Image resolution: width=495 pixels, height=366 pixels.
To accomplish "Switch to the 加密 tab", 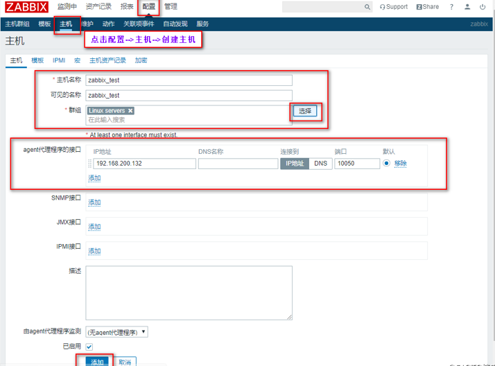I will (141, 60).
